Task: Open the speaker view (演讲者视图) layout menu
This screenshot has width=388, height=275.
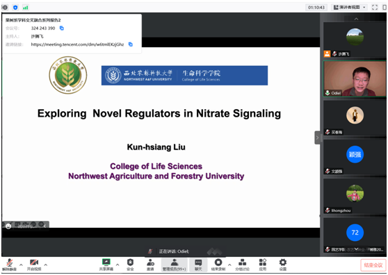Action: point(349,8)
